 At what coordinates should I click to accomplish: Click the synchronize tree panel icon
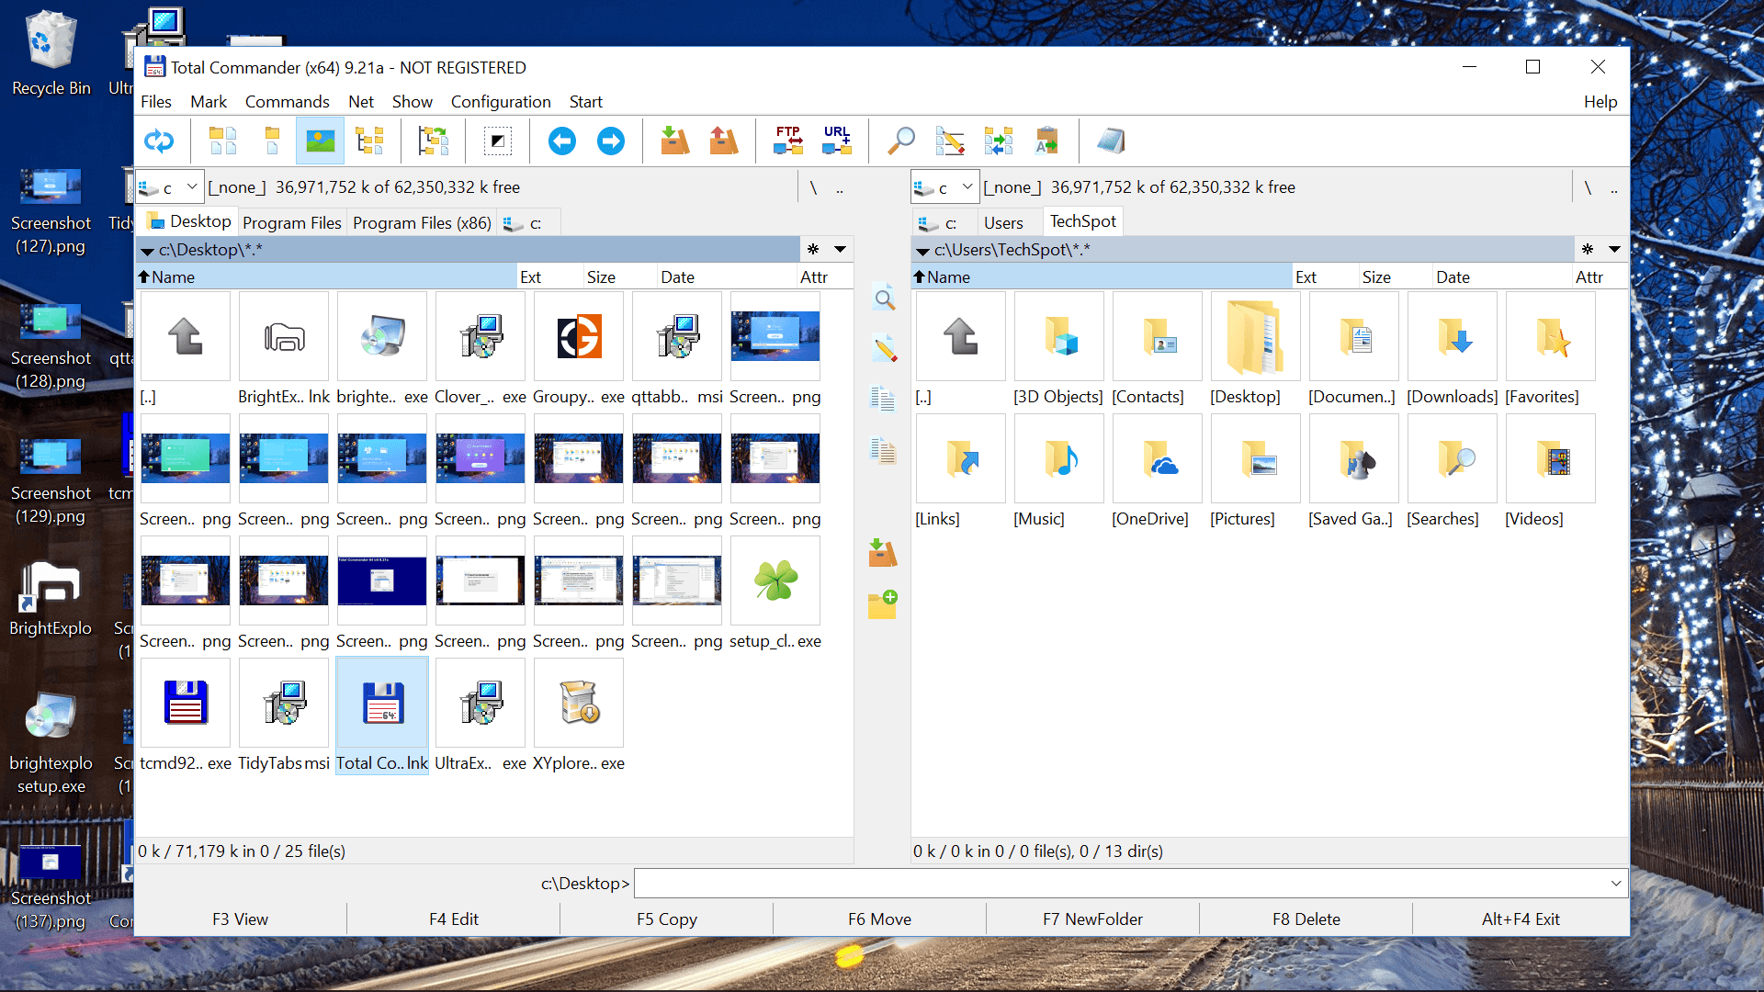pyautogui.click(x=434, y=141)
